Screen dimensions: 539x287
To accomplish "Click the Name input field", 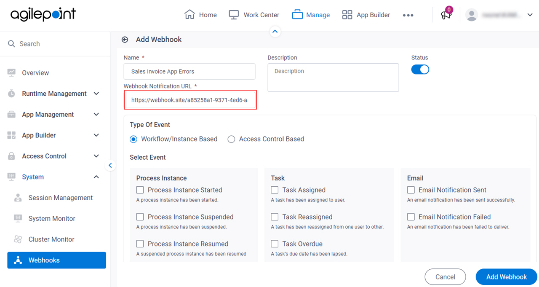I will (x=189, y=72).
